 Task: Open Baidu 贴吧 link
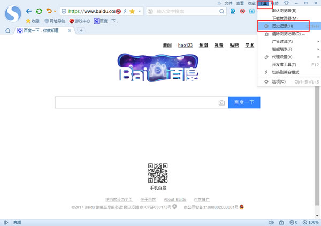click(x=234, y=46)
